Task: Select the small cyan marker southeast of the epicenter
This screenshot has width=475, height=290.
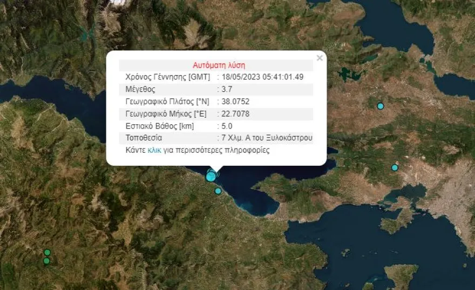Action: coord(218,191)
